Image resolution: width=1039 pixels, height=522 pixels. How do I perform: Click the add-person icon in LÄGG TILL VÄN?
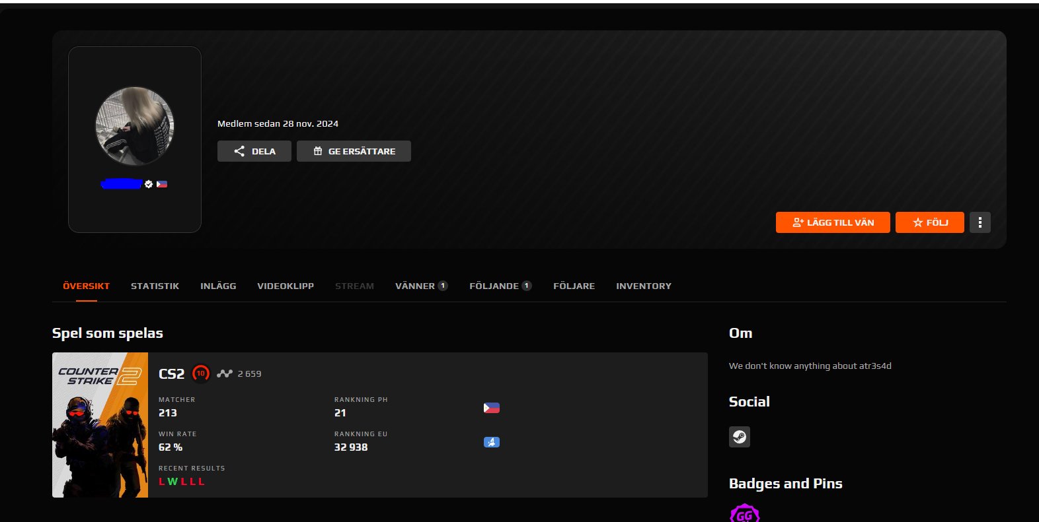[x=798, y=222]
